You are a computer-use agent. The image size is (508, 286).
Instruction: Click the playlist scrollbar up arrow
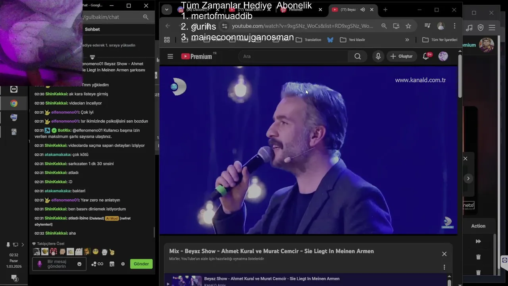[449, 276]
